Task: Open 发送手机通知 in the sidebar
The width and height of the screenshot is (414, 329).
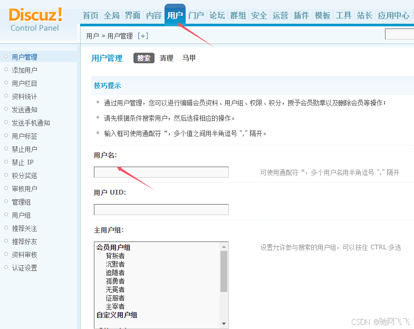Action: pos(31,123)
